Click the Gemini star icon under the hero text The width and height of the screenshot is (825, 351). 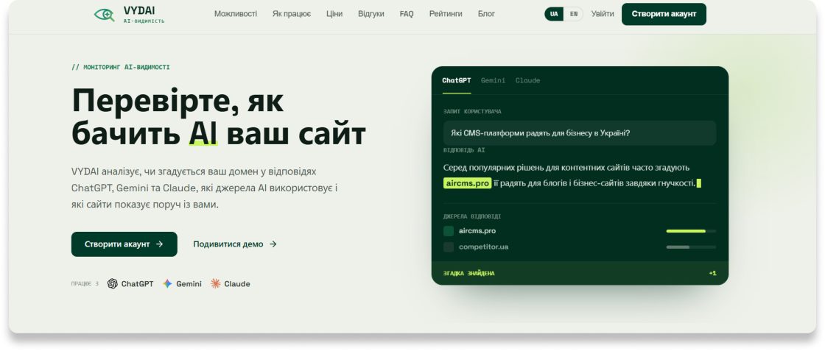[x=167, y=284]
